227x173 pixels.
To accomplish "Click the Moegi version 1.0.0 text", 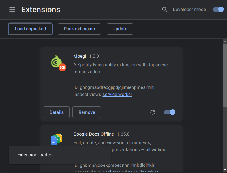I will pos(94,56).
